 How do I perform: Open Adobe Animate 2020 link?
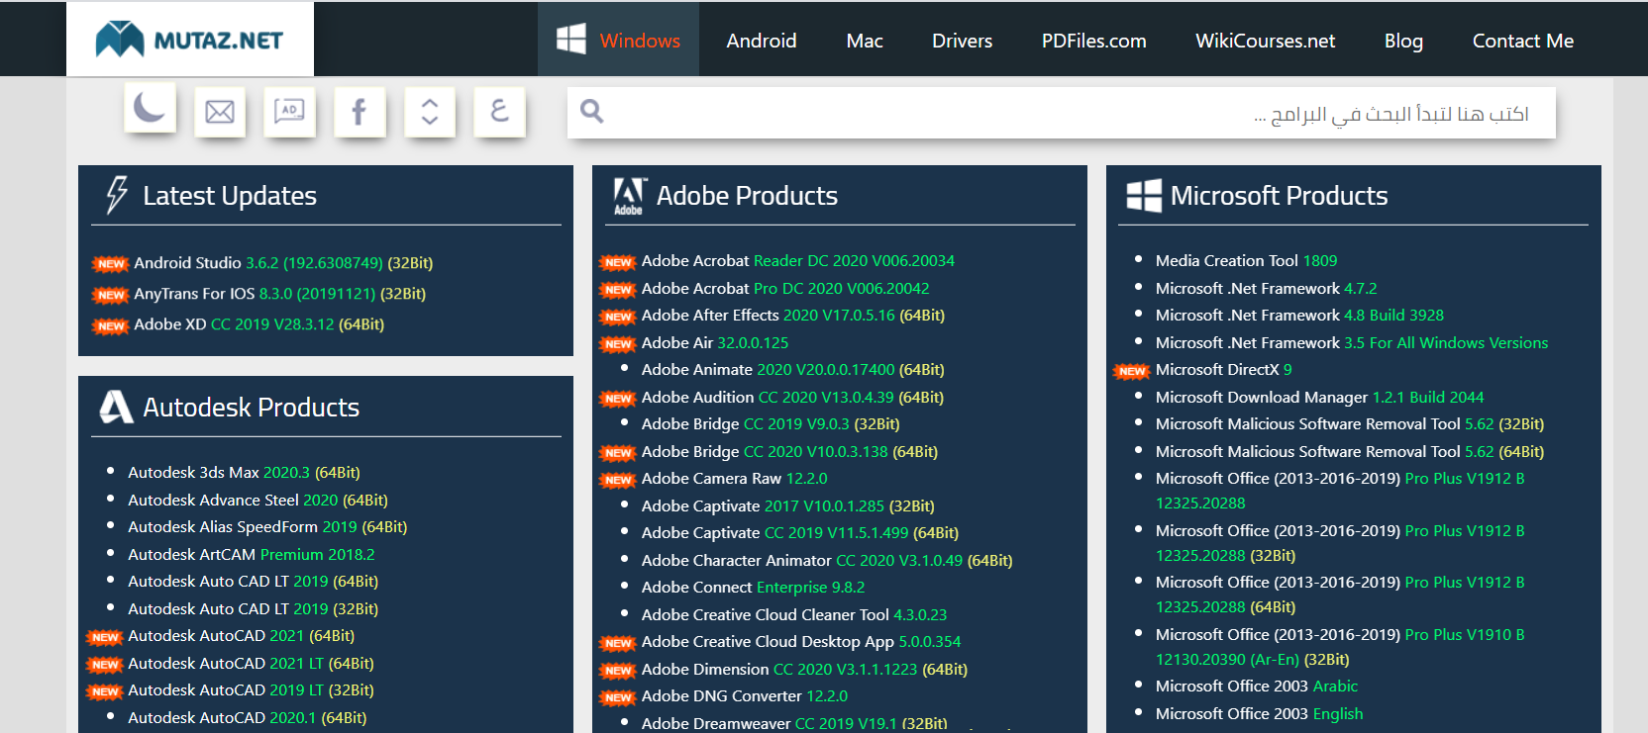pyautogui.click(x=793, y=370)
